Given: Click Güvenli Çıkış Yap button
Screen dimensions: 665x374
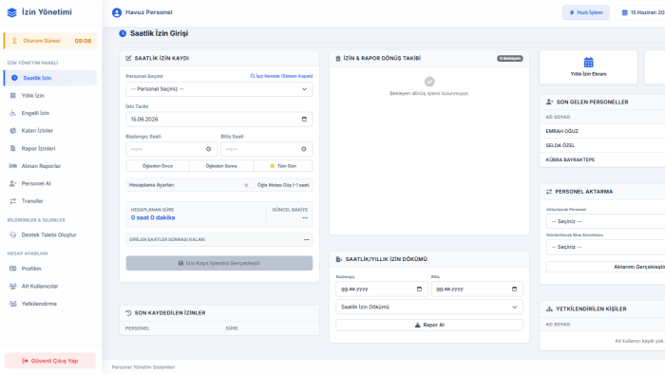Looking at the screenshot, I should point(50,361).
